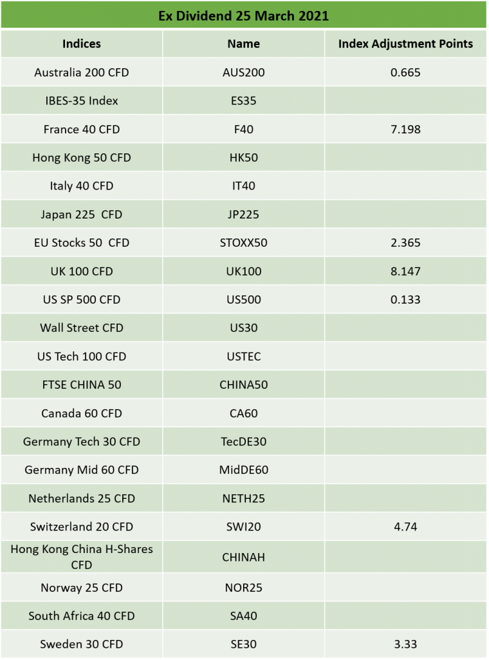Select the Hong Kong China H-Shares CFD cell

click(x=82, y=557)
